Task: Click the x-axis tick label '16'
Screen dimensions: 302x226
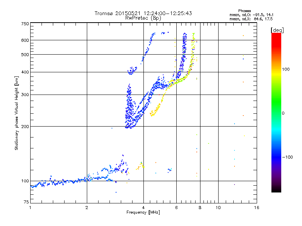Action: tap(257, 208)
